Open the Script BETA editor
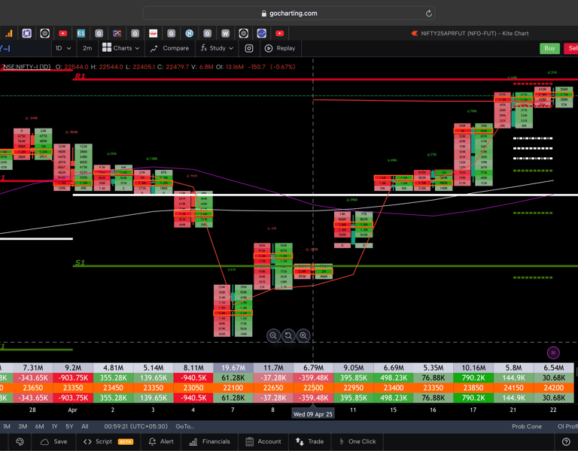This screenshot has width=578, height=451. 108,441
